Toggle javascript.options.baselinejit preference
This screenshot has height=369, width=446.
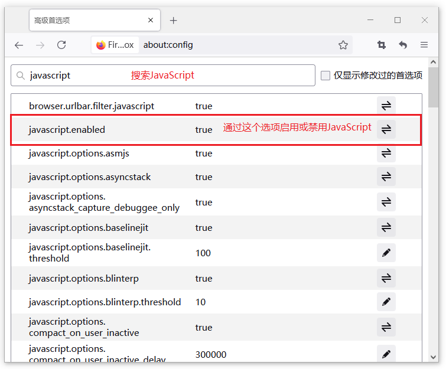386,227
